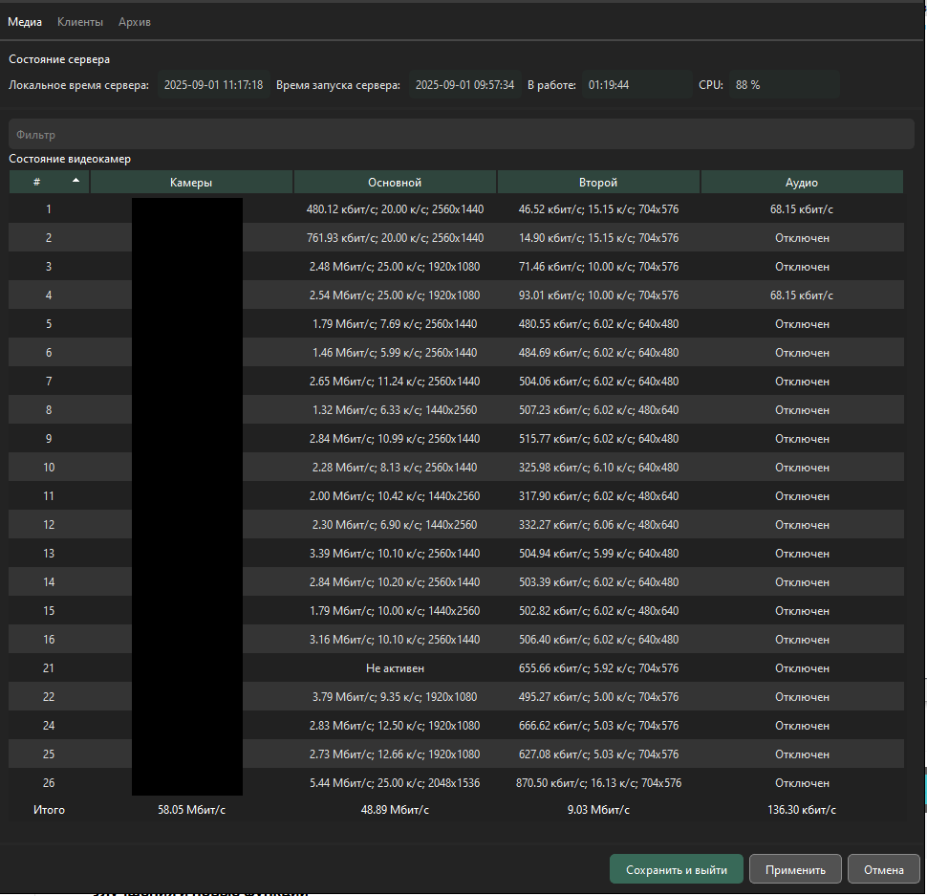The width and height of the screenshot is (927, 896).
Task: Sort by the Второй column header
Action: point(598,182)
